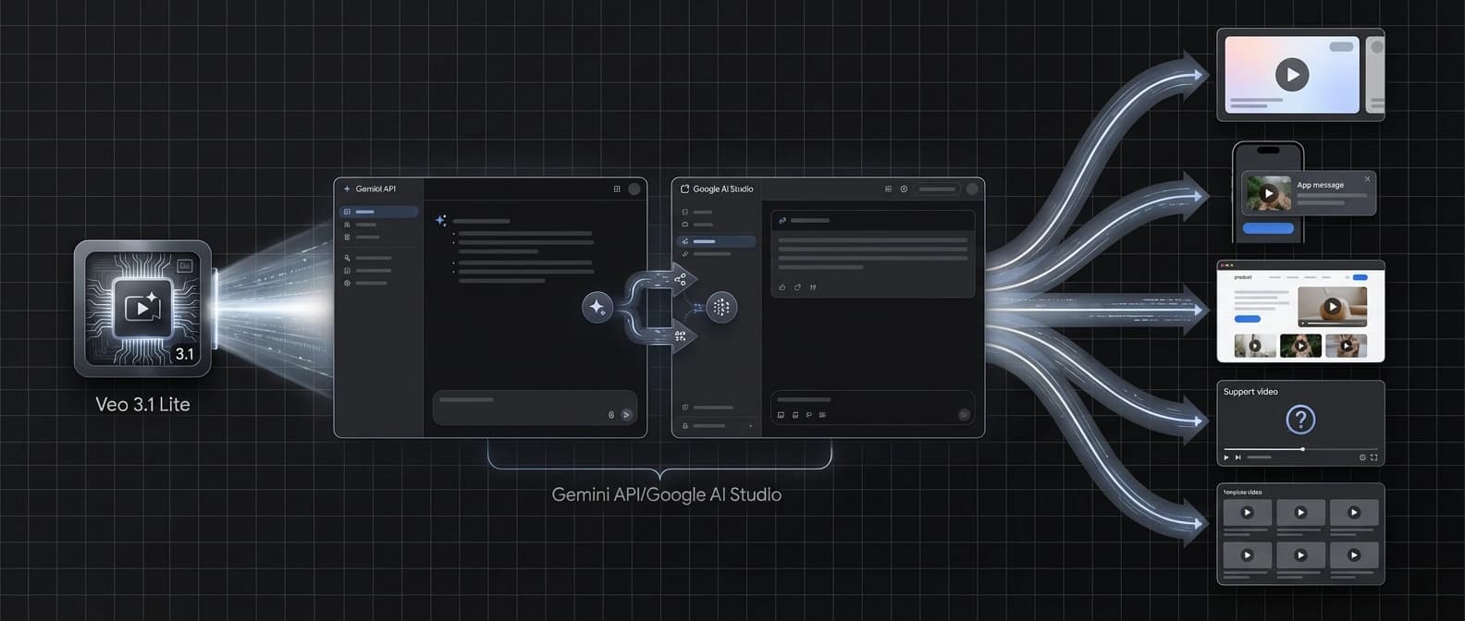Open settings icon in Support video controls
Viewport: 1465px width, 621px height.
click(1362, 457)
